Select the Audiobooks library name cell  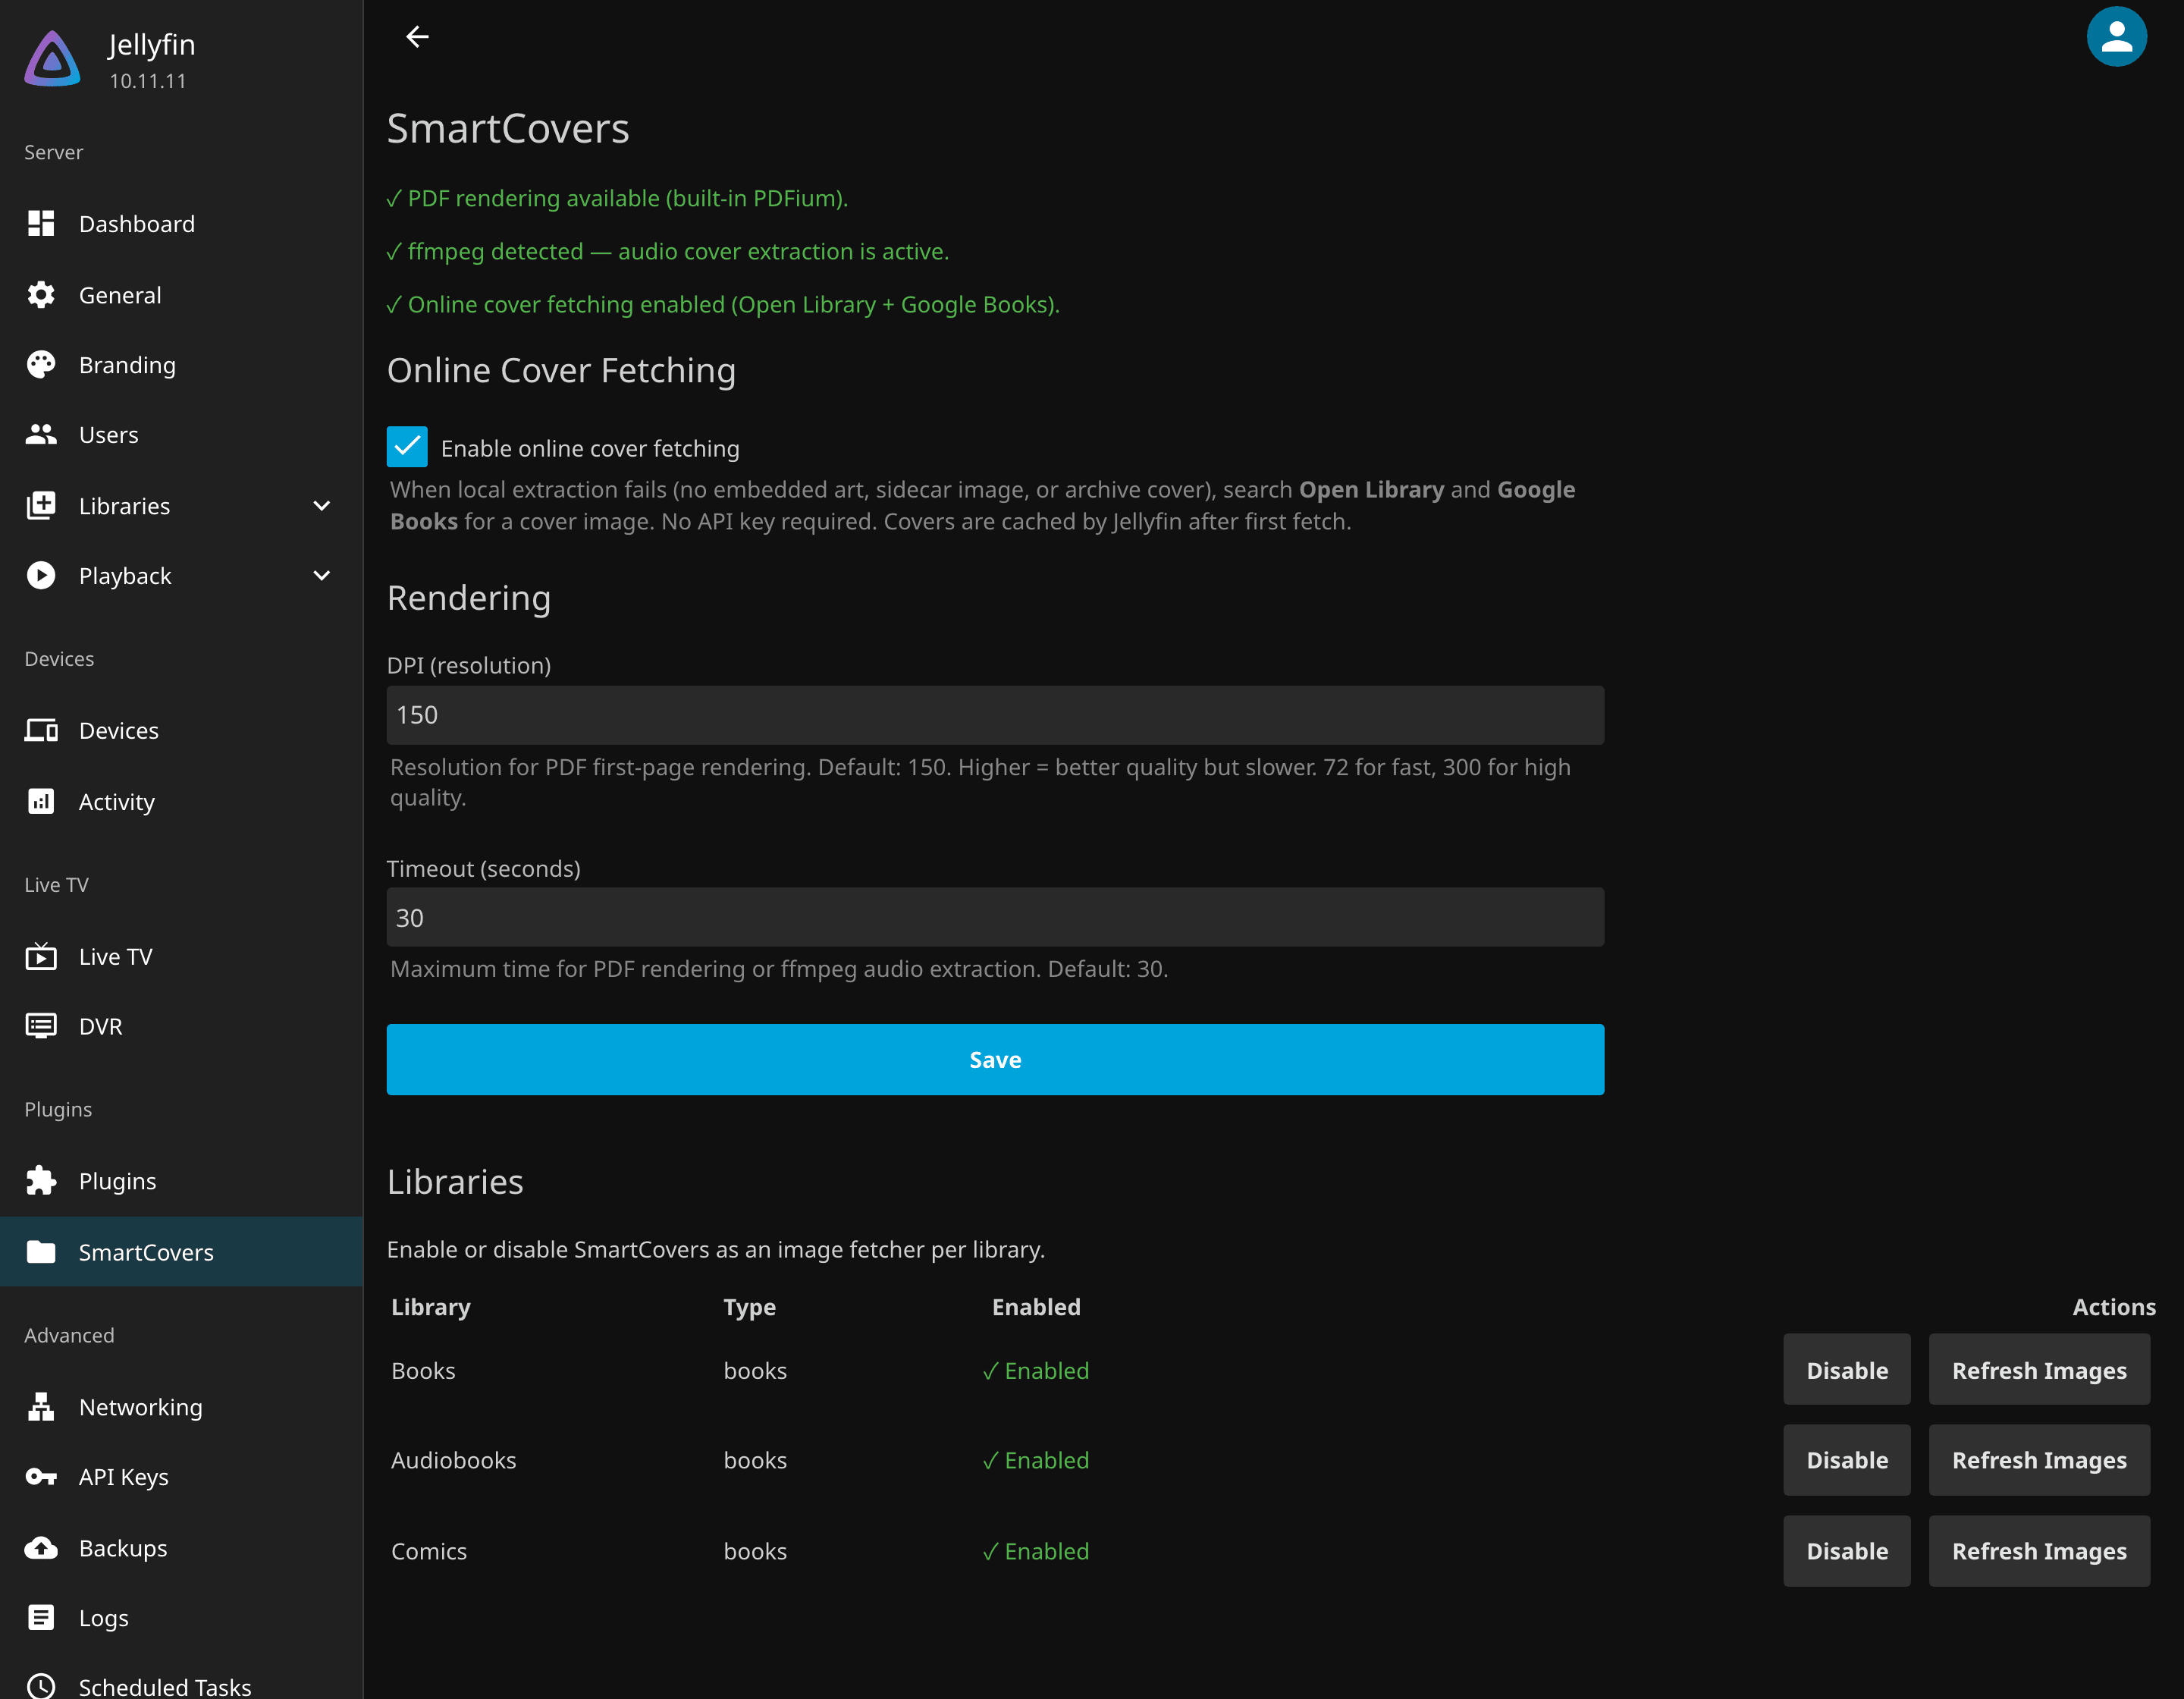(454, 1460)
